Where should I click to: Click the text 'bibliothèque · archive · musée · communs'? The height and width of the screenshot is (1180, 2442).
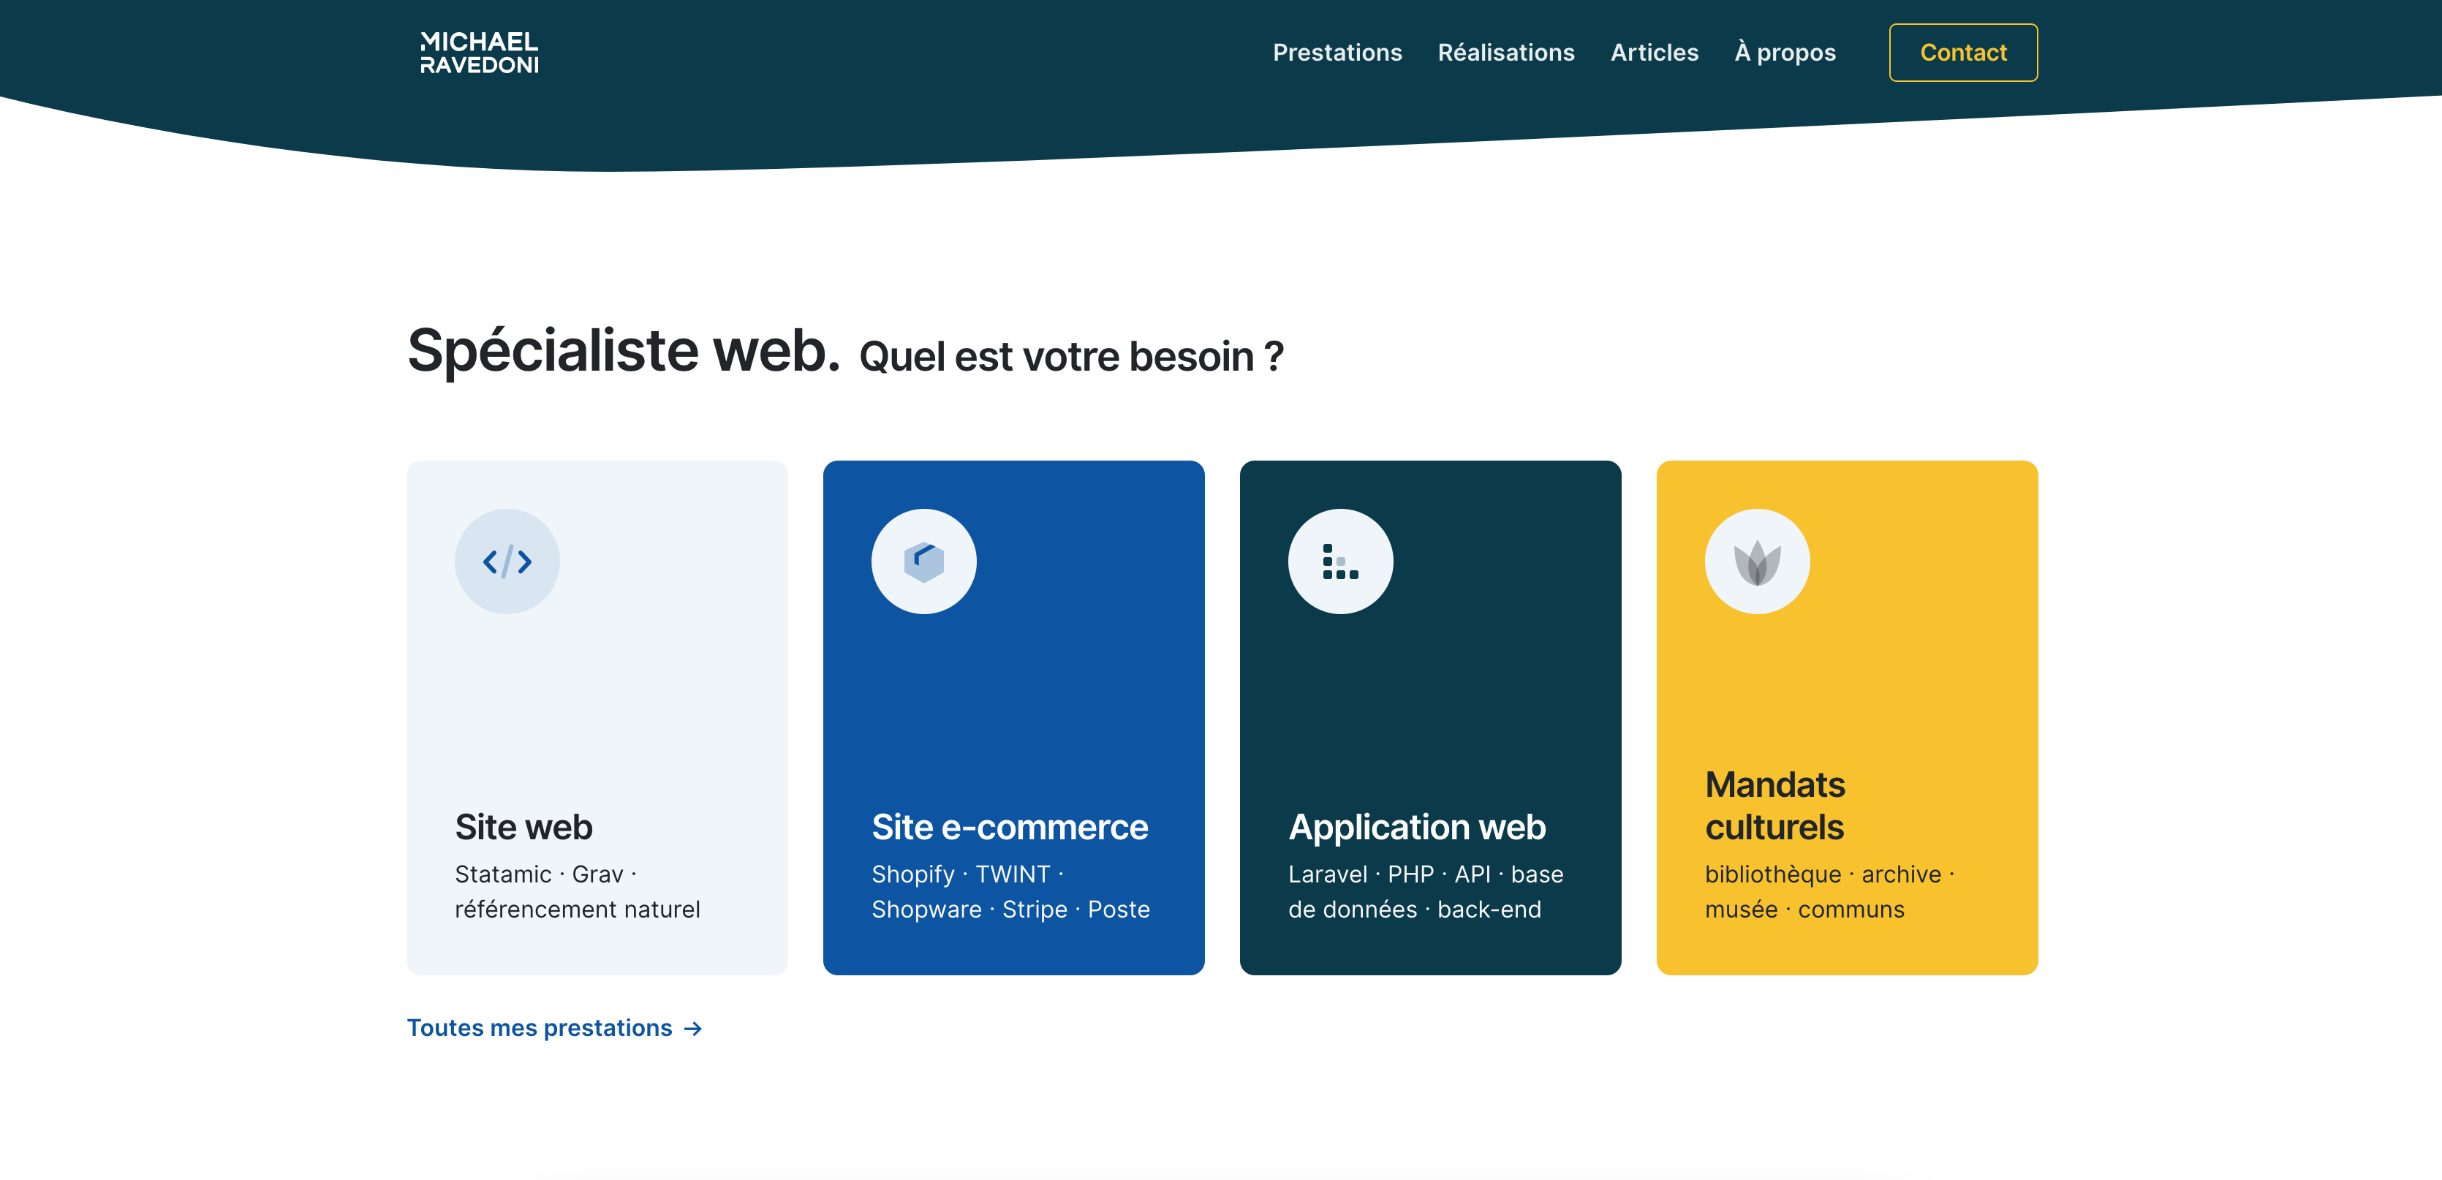1829,892
